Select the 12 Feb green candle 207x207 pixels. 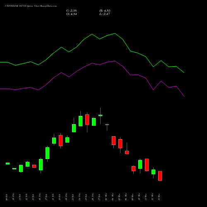tap(28, 164)
